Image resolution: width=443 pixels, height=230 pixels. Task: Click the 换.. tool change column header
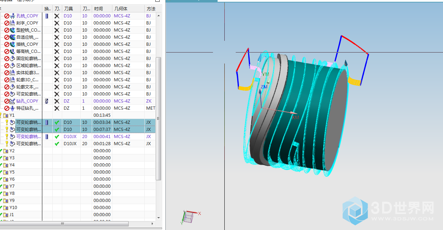47,9
